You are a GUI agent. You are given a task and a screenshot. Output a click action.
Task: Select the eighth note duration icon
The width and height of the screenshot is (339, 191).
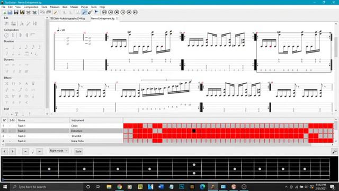point(26,47)
